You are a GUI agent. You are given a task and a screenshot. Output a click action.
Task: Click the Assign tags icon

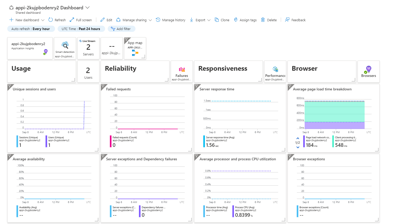click(x=236, y=20)
